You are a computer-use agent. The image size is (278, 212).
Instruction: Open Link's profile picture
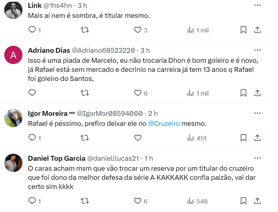pyautogui.click(x=13, y=10)
